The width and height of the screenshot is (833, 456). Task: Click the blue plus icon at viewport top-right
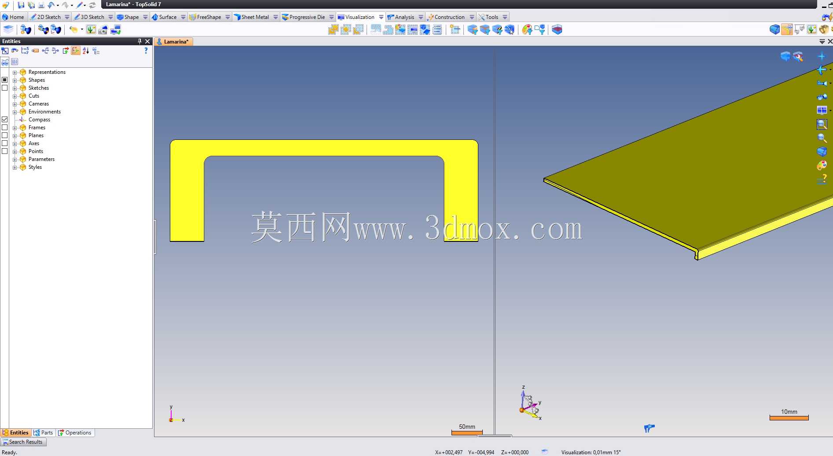point(821,56)
